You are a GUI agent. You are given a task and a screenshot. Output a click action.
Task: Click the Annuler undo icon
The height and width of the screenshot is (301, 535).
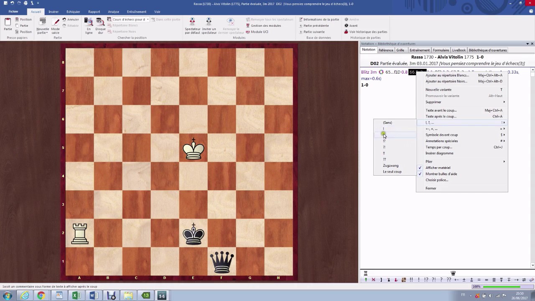pyautogui.click(x=70, y=19)
